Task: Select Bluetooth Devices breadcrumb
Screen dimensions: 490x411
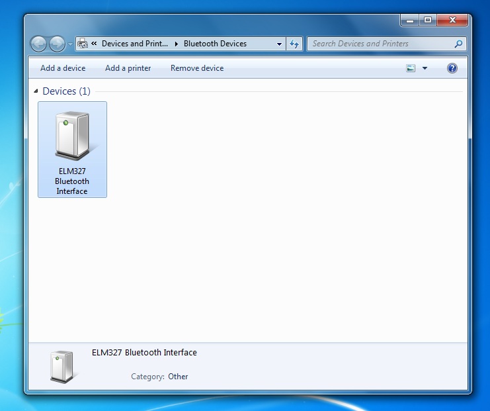Action: coord(215,44)
